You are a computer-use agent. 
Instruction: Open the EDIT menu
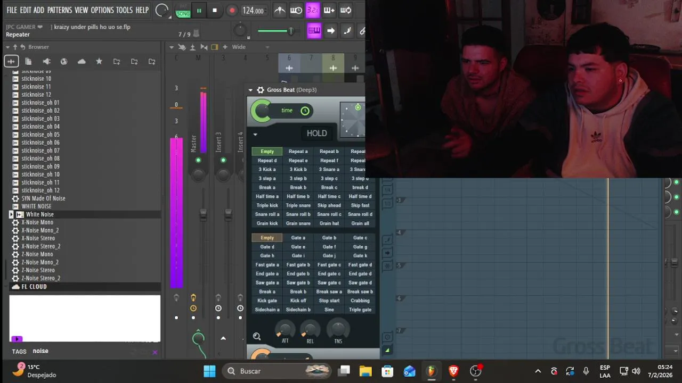click(26, 10)
